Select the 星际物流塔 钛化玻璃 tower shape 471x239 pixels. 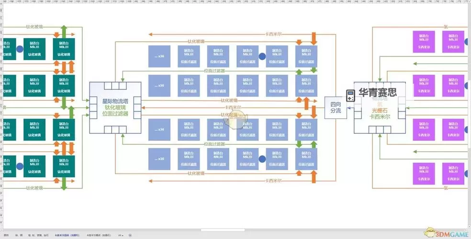(x=115, y=108)
